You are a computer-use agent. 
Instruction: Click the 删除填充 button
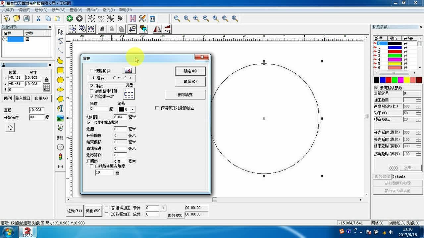click(185, 95)
